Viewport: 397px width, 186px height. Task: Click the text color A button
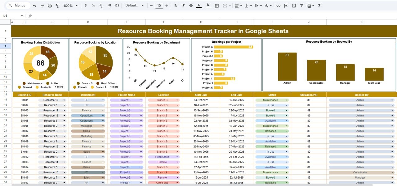(199, 6)
